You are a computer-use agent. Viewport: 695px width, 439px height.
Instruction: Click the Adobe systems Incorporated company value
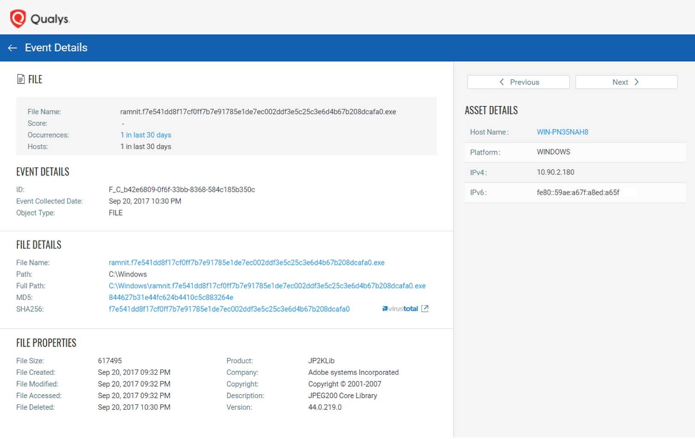tap(353, 373)
